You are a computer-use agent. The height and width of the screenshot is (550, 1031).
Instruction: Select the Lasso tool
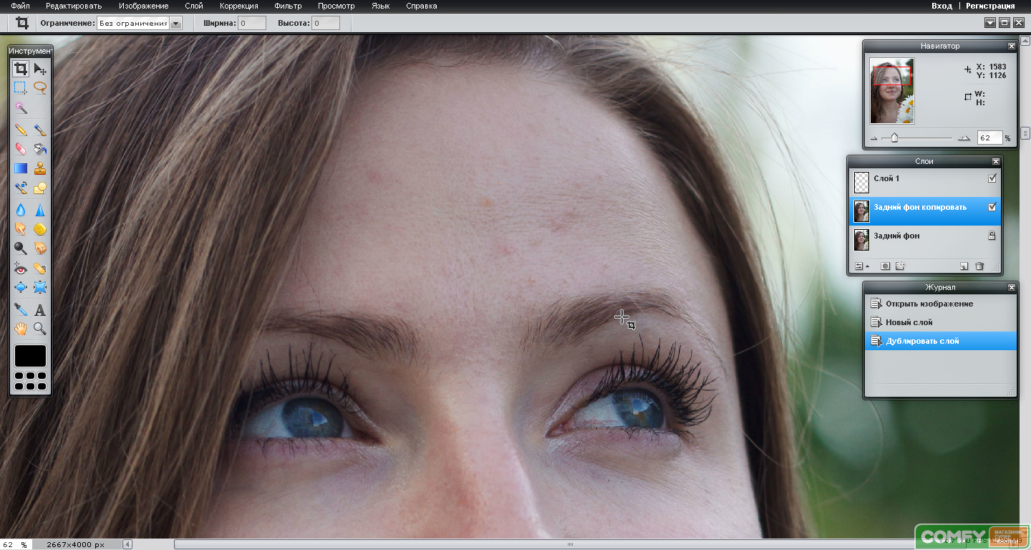[40, 87]
